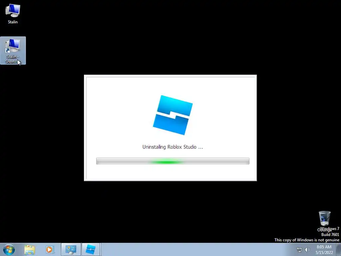Open Windows Explorer from the taskbar
The height and width of the screenshot is (256, 341).
pyautogui.click(x=30, y=249)
